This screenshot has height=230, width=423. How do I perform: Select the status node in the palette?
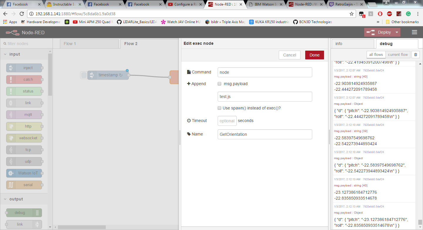tap(24, 91)
